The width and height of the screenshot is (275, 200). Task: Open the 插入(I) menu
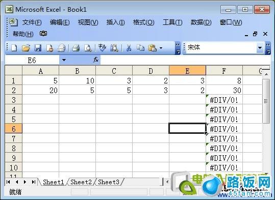pyautogui.click(x=116, y=22)
